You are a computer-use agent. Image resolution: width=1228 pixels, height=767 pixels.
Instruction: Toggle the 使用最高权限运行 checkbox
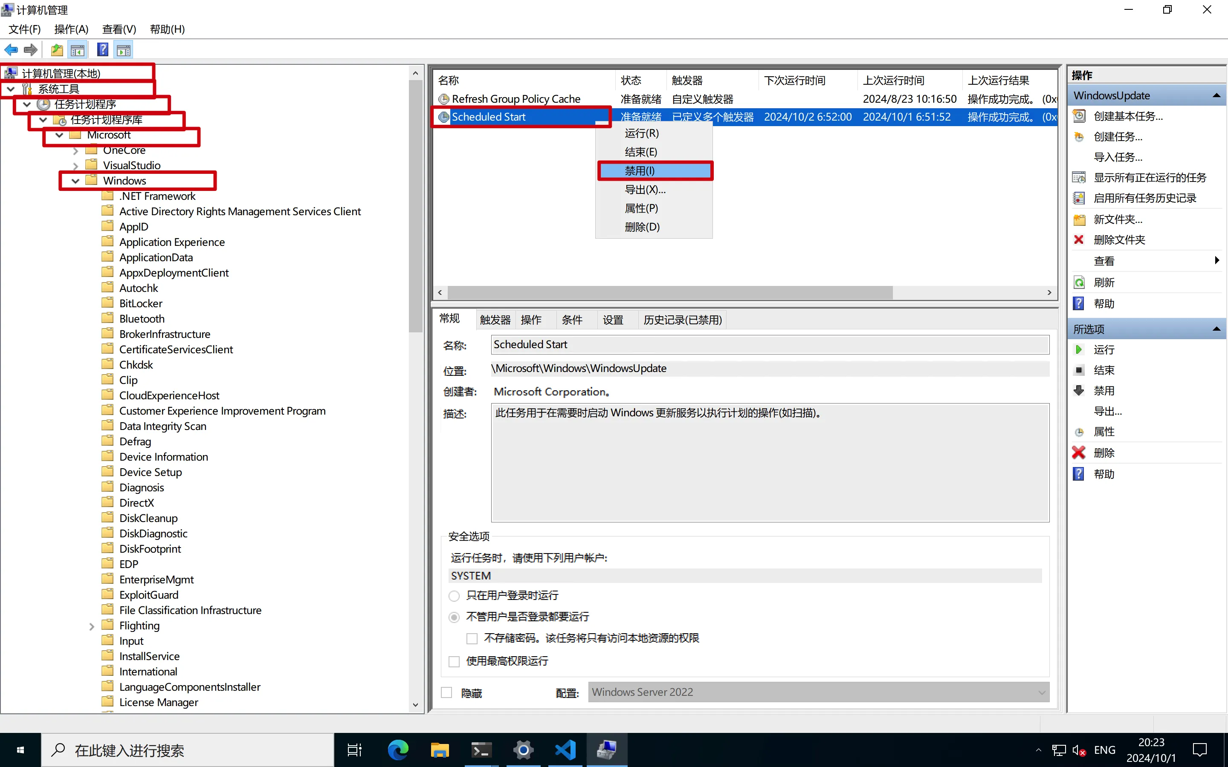pos(454,661)
